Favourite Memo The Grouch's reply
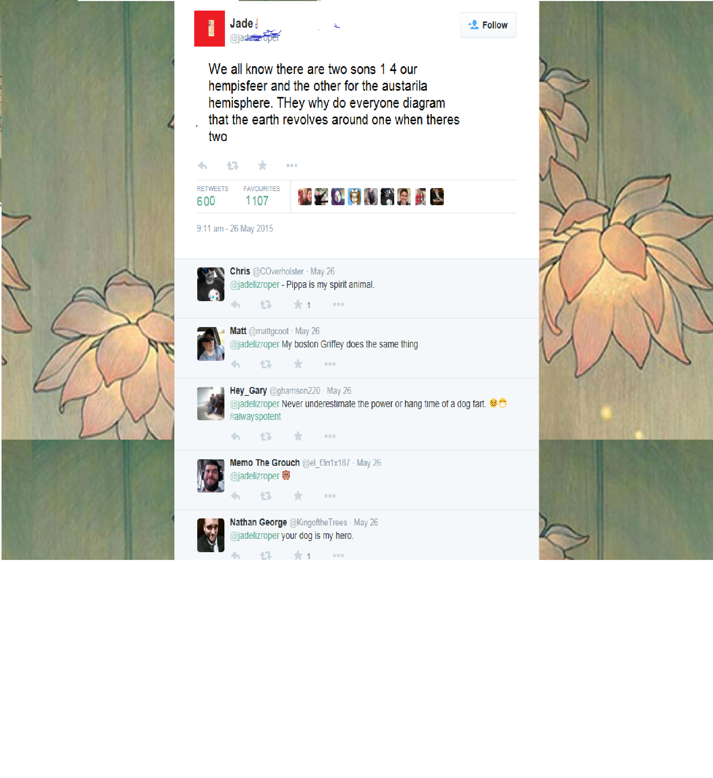 tap(298, 496)
